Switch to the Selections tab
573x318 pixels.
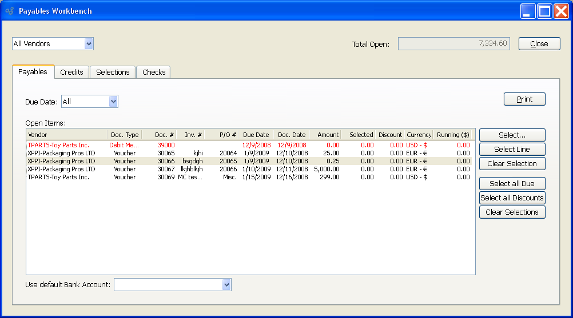point(113,72)
